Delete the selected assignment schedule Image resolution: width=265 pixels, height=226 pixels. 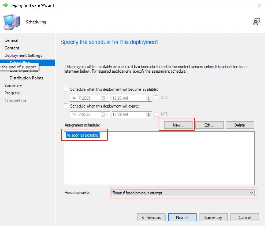pos(240,125)
